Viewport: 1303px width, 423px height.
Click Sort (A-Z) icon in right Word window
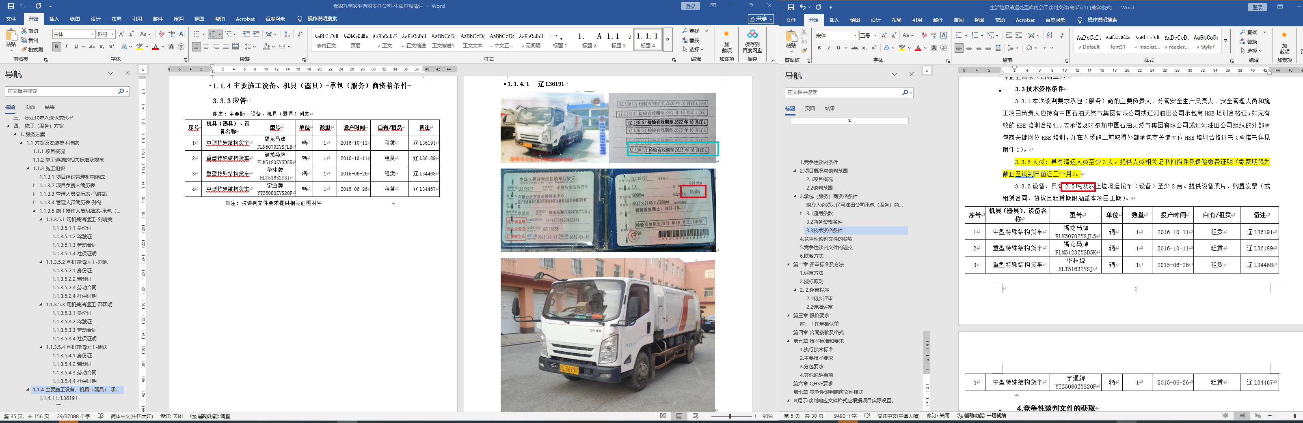[1050, 35]
